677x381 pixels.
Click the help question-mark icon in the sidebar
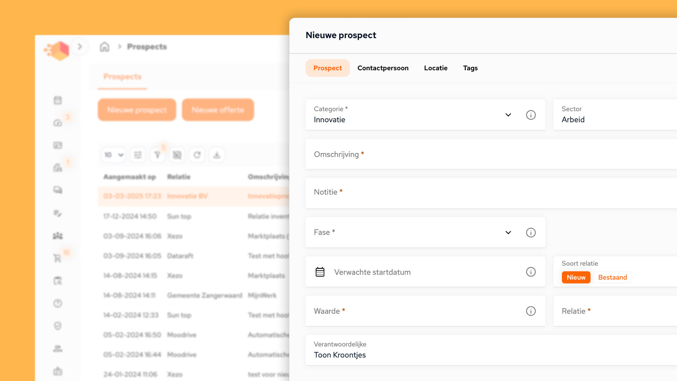click(x=57, y=303)
